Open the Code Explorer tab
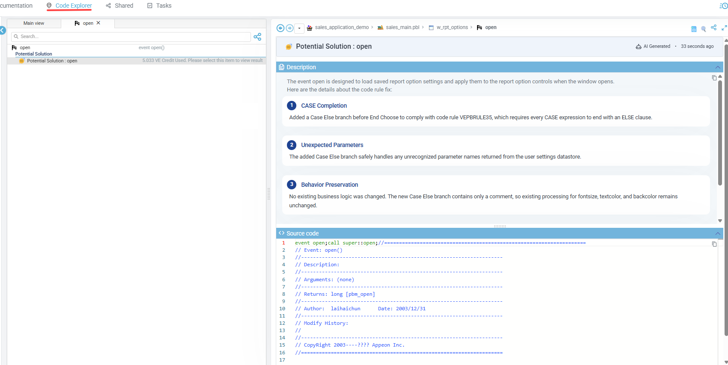Viewport: 728px width, 365px height. click(69, 6)
